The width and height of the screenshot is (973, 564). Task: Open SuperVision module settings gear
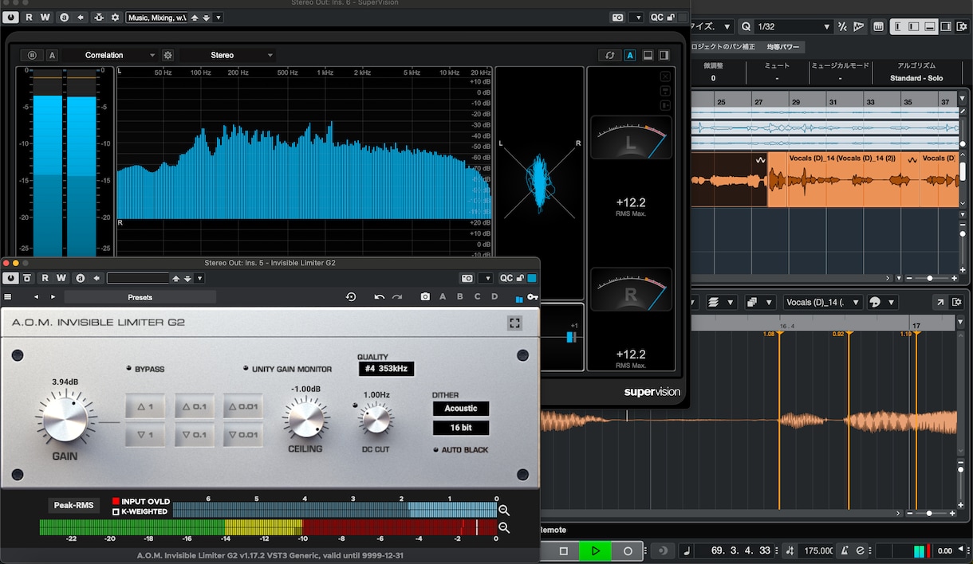click(x=167, y=55)
